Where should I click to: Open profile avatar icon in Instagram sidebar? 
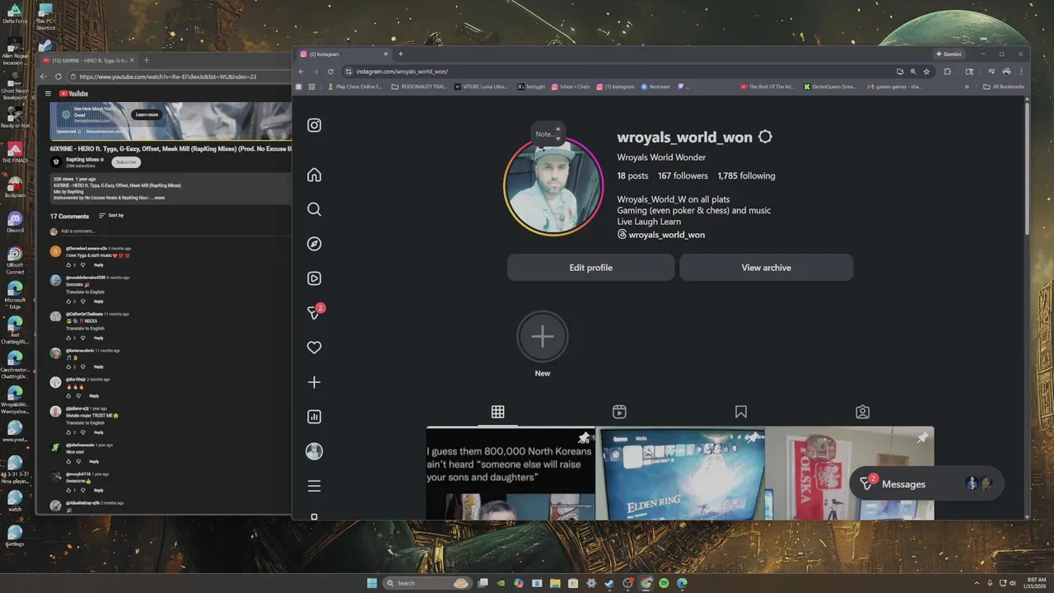[x=314, y=451]
